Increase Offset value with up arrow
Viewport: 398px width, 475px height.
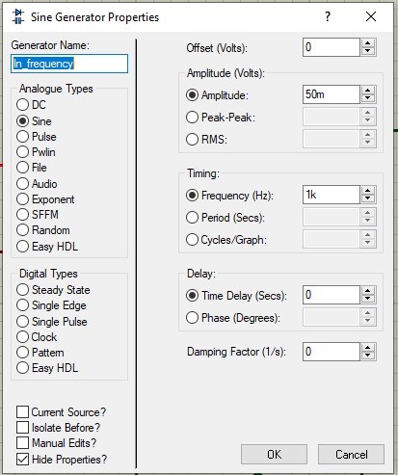[368, 43]
